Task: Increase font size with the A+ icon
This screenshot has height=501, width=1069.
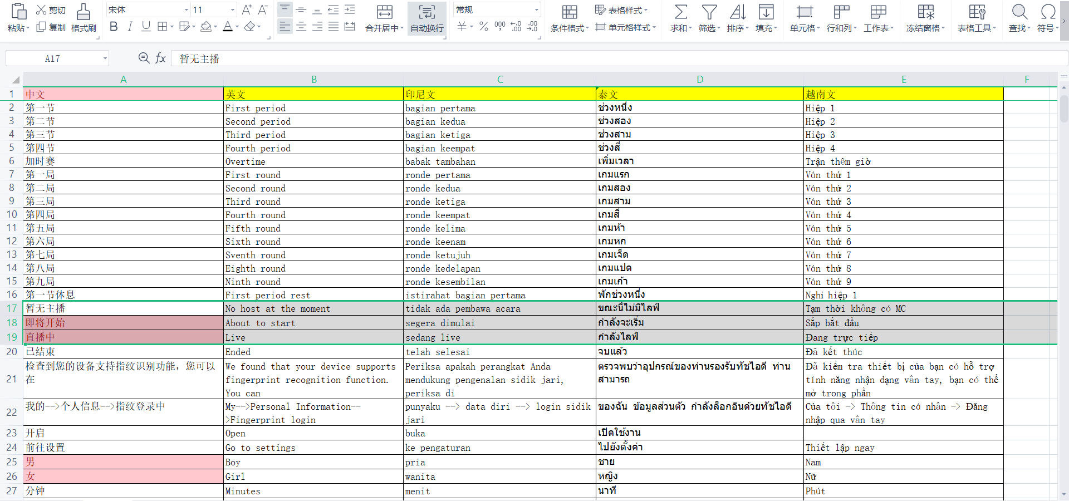Action: point(247,9)
